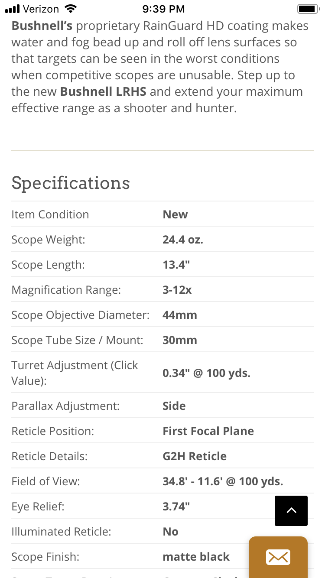Image resolution: width=325 pixels, height=578 pixels.
Task: Open the envelope contact message button
Action: (278, 557)
